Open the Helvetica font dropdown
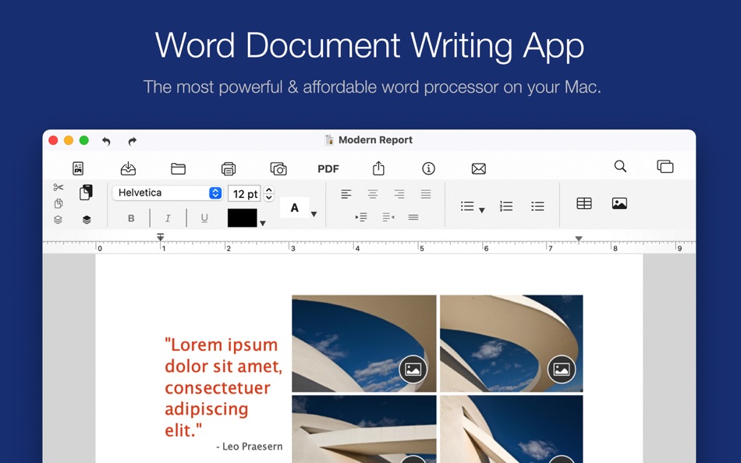Viewport: 741px width, 463px height. 168,193
